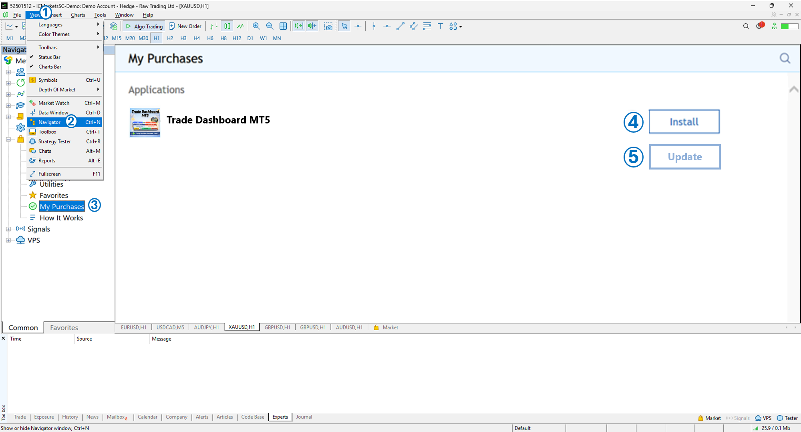Open the Color Themes submenu

click(64, 34)
